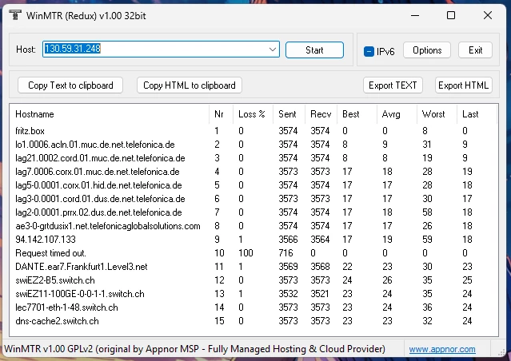Maximize the WinMTR window
This screenshot has width=511, height=361.
pyautogui.click(x=451, y=15)
